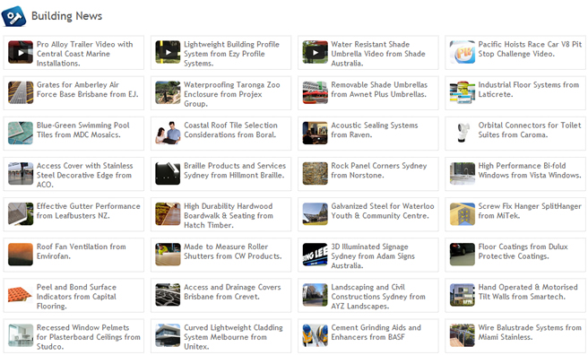
Task: Open Galvanized Steel for Waterloo Youth Centre
Action: pos(383,211)
